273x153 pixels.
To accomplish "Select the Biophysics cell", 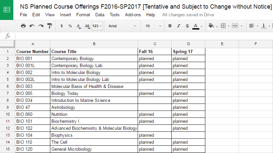I will (94, 135).
